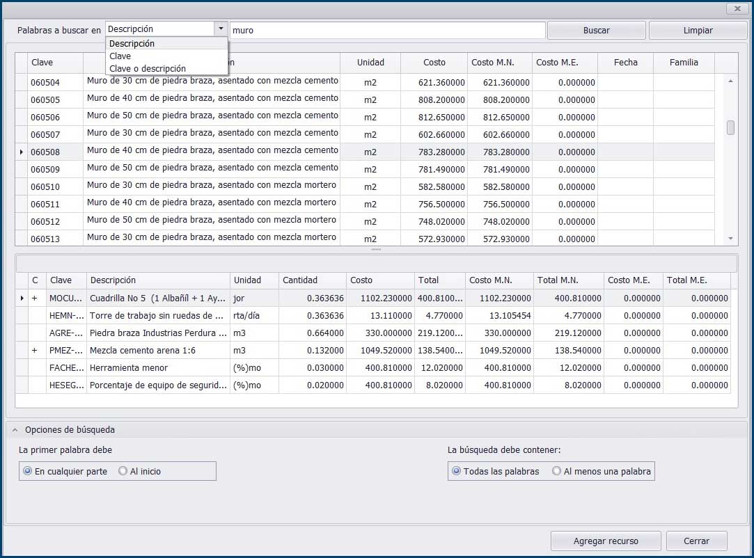
Task: Click the 'Cantidad' column header
Action: (312, 280)
